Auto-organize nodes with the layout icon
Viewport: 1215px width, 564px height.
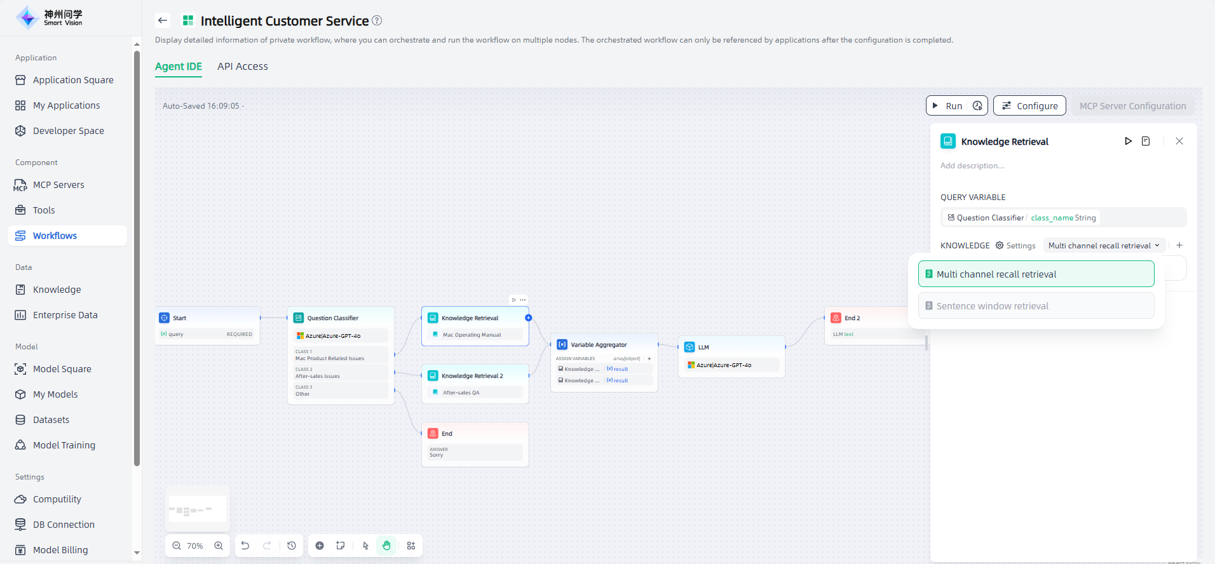411,546
